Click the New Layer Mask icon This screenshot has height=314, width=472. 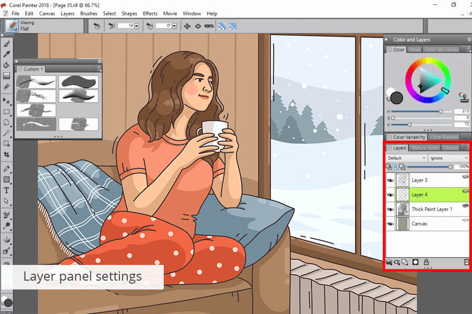pyautogui.click(x=415, y=262)
